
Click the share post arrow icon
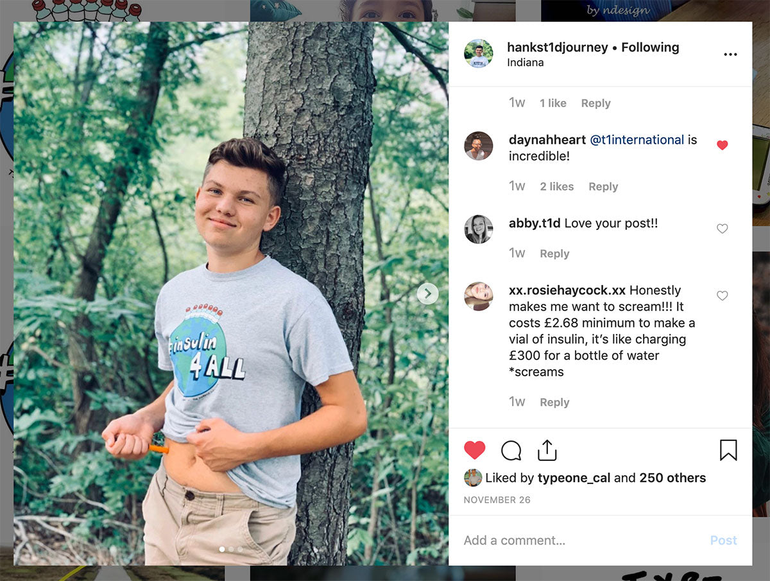[x=547, y=450]
